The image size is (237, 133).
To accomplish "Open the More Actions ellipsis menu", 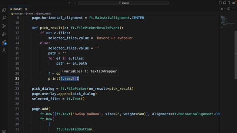I will 233,9.
